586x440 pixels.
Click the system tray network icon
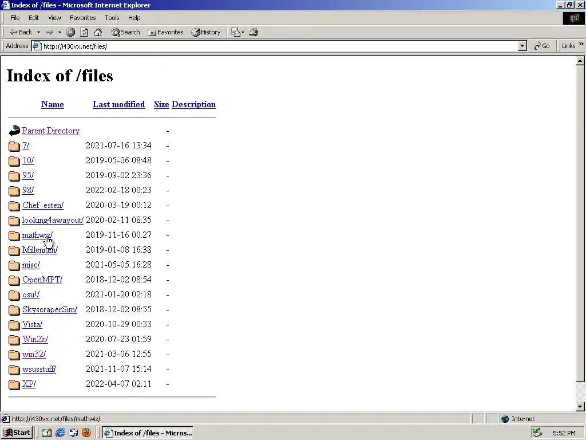click(538, 433)
